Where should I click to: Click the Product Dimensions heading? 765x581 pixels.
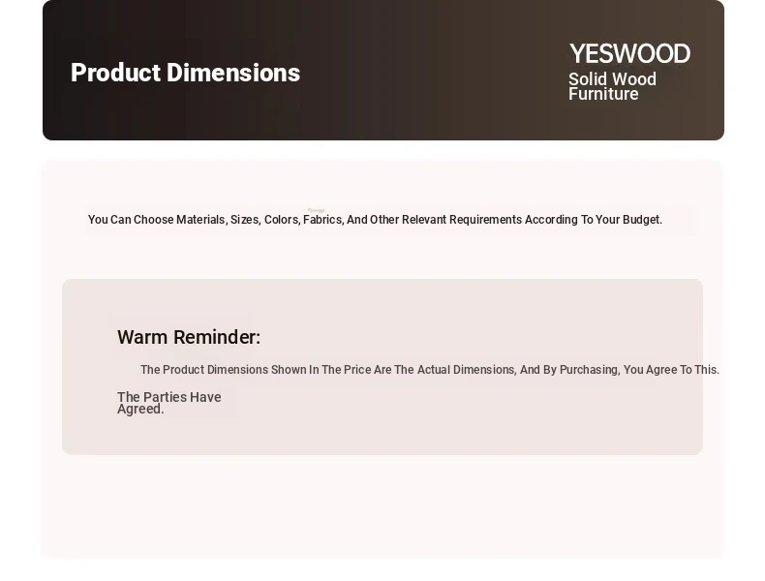point(185,74)
